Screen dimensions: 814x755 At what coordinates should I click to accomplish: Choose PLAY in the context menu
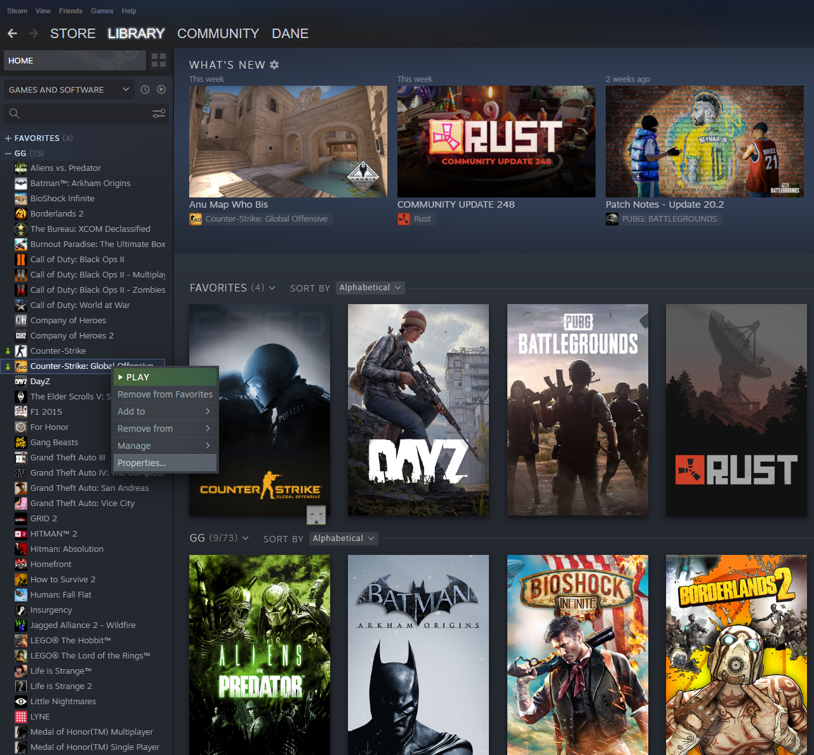pyautogui.click(x=165, y=377)
